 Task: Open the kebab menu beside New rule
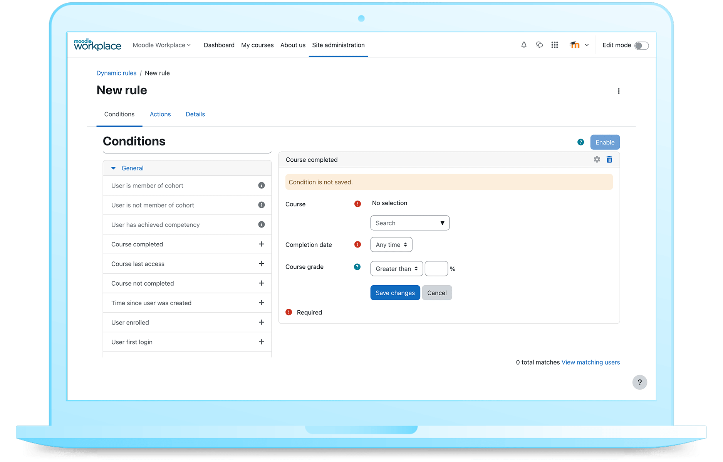[x=619, y=91]
